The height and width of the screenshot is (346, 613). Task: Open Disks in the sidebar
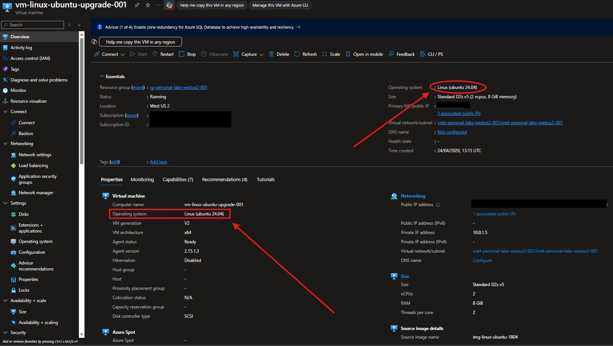tap(24, 214)
